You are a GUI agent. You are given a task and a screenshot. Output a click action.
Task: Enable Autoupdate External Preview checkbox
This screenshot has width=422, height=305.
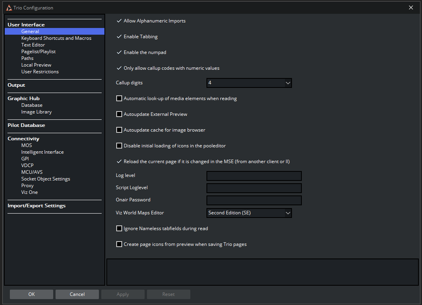119,114
